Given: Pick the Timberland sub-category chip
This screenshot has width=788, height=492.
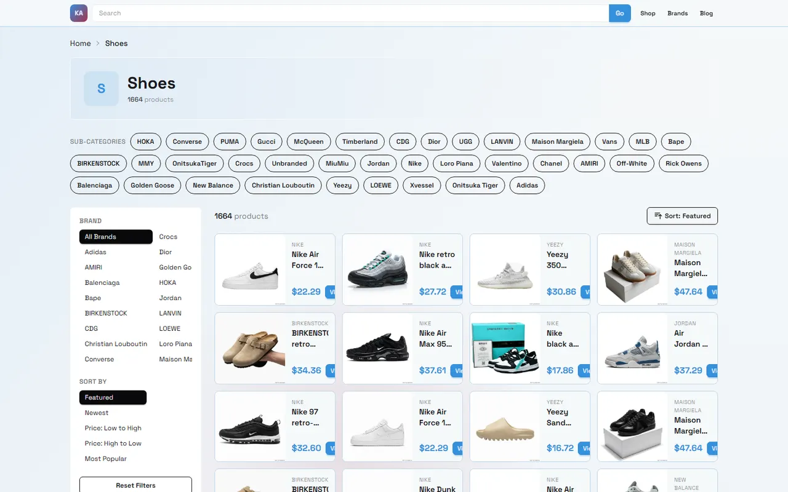Looking at the screenshot, I should point(360,141).
